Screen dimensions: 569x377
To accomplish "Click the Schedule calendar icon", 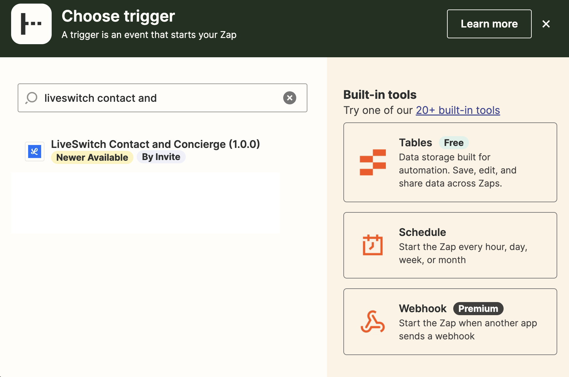I will click(x=373, y=245).
